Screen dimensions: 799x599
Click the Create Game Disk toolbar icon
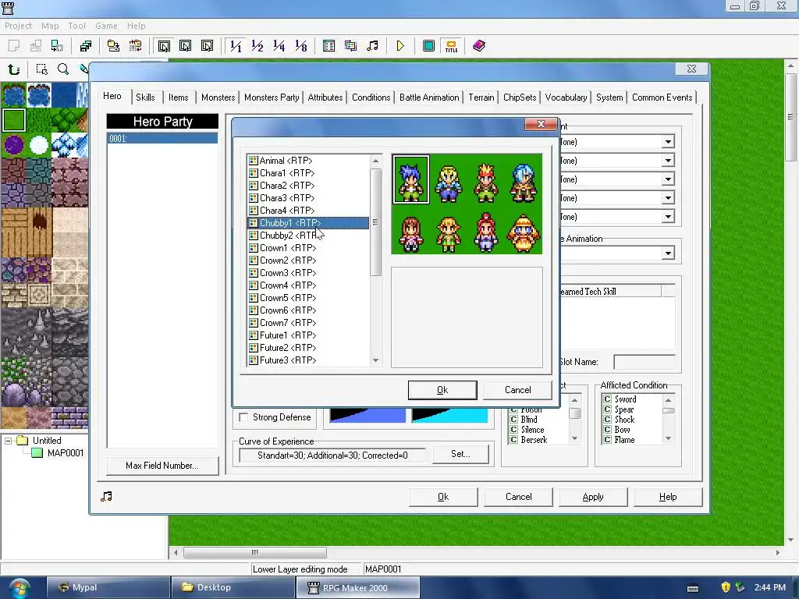pyautogui.click(x=86, y=46)
